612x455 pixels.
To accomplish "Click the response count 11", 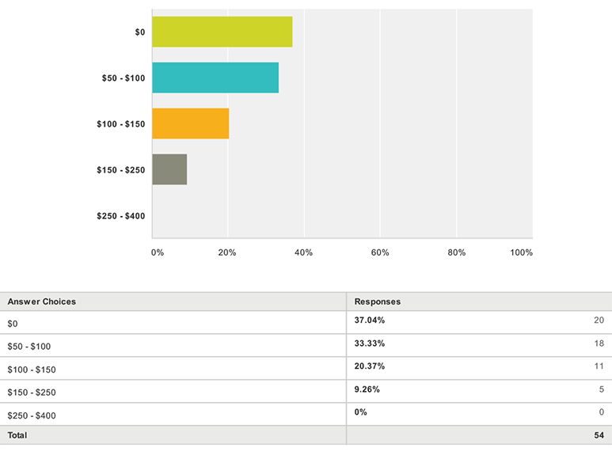I will pos(599,366).
